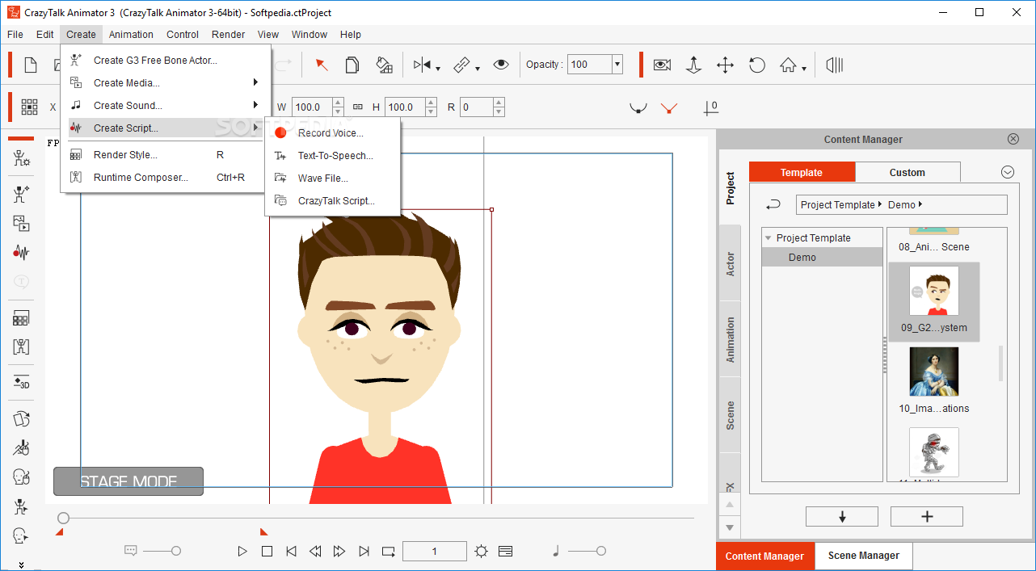Click the rotate camera icon

click(x=757, y=65)
